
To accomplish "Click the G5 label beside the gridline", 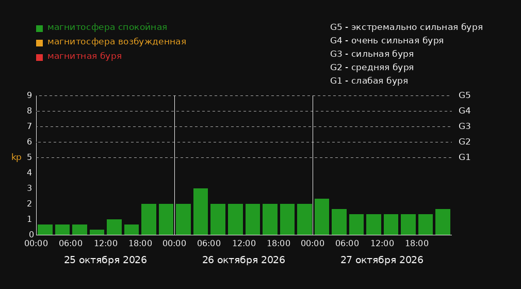I will coord(464,95).
